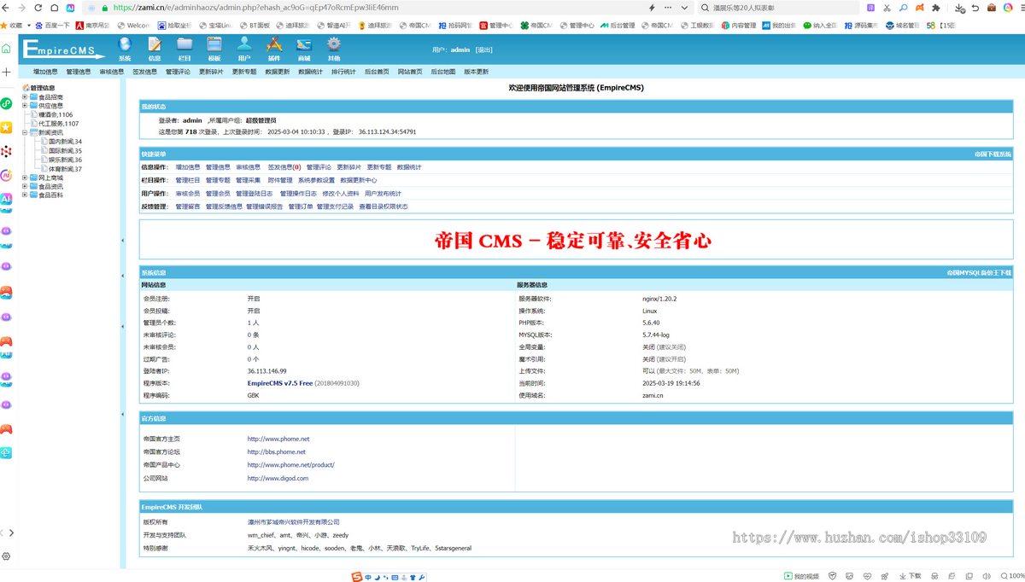This screenshot has width=1025, height=582.
Task: Click the [退出] logout link
Action: [483, 50]
